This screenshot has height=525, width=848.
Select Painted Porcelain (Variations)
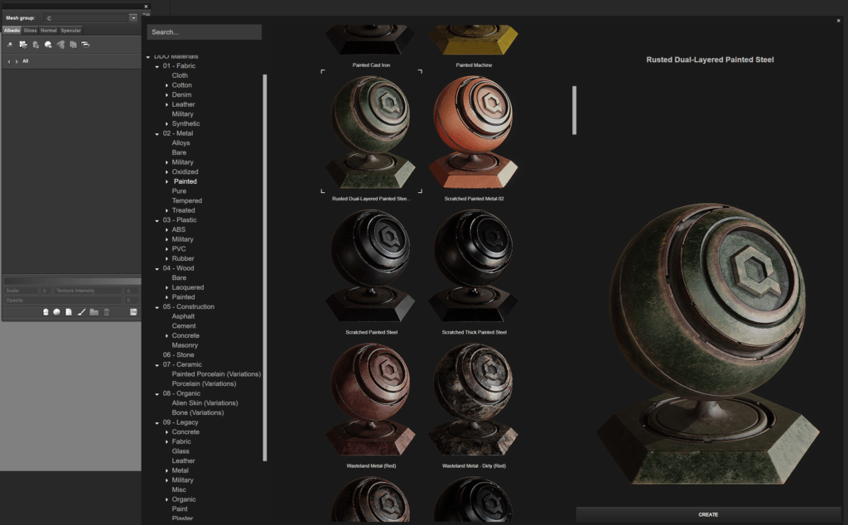(x=216, y=374)
